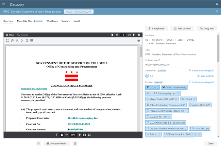Go to previous page arrow
221x150 pixels.
point(117,35)
